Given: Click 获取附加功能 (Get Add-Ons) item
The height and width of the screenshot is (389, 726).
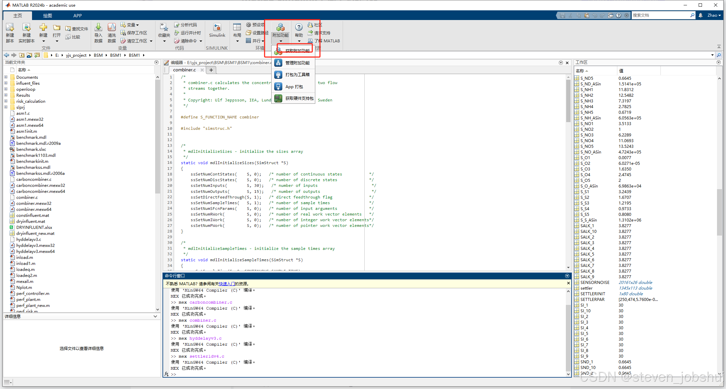Looking at the screenshot, I should click(x=297, y=51).
